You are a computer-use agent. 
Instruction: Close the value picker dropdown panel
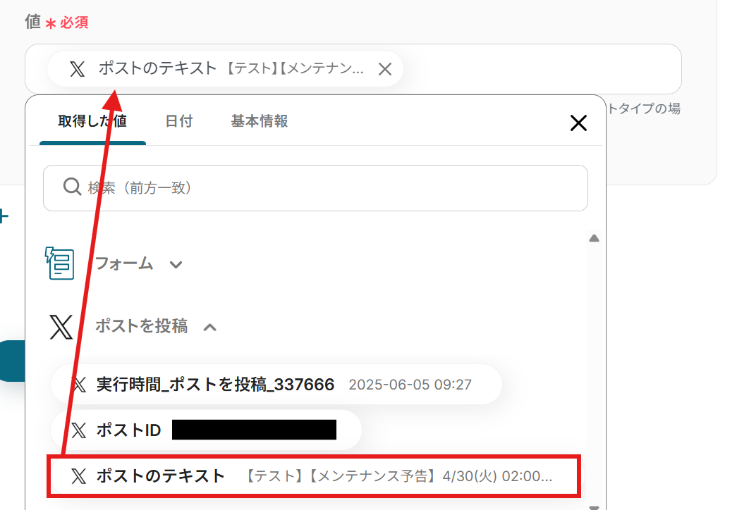(x=578, y=123)
